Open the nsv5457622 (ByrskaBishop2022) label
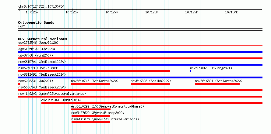271x134 pixels. click(x=98, y=113)
